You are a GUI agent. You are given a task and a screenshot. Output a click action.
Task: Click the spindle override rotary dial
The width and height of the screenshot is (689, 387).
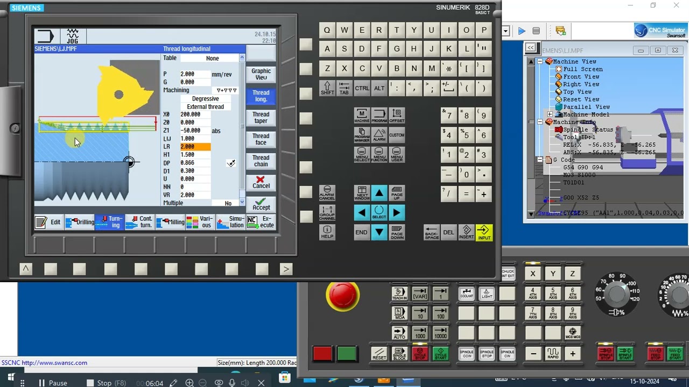[x=616, y=293]
